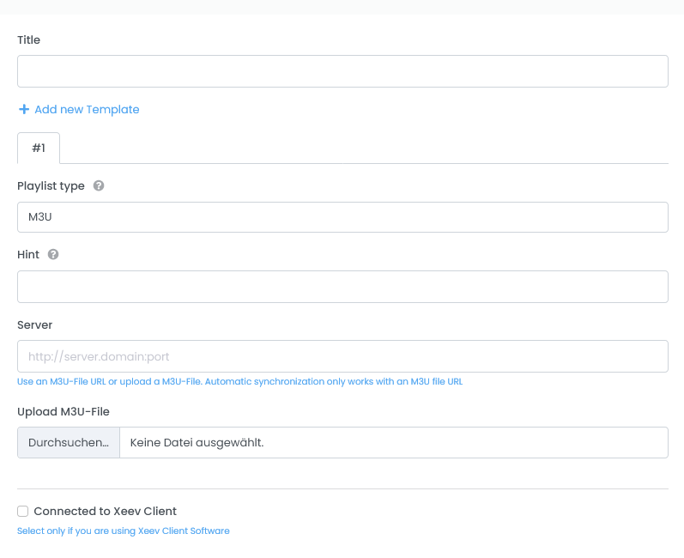This screenshot has height=558, width=684.
Task: Enable the Connected to Xeev Client checkbox
Action: point(23,512)
